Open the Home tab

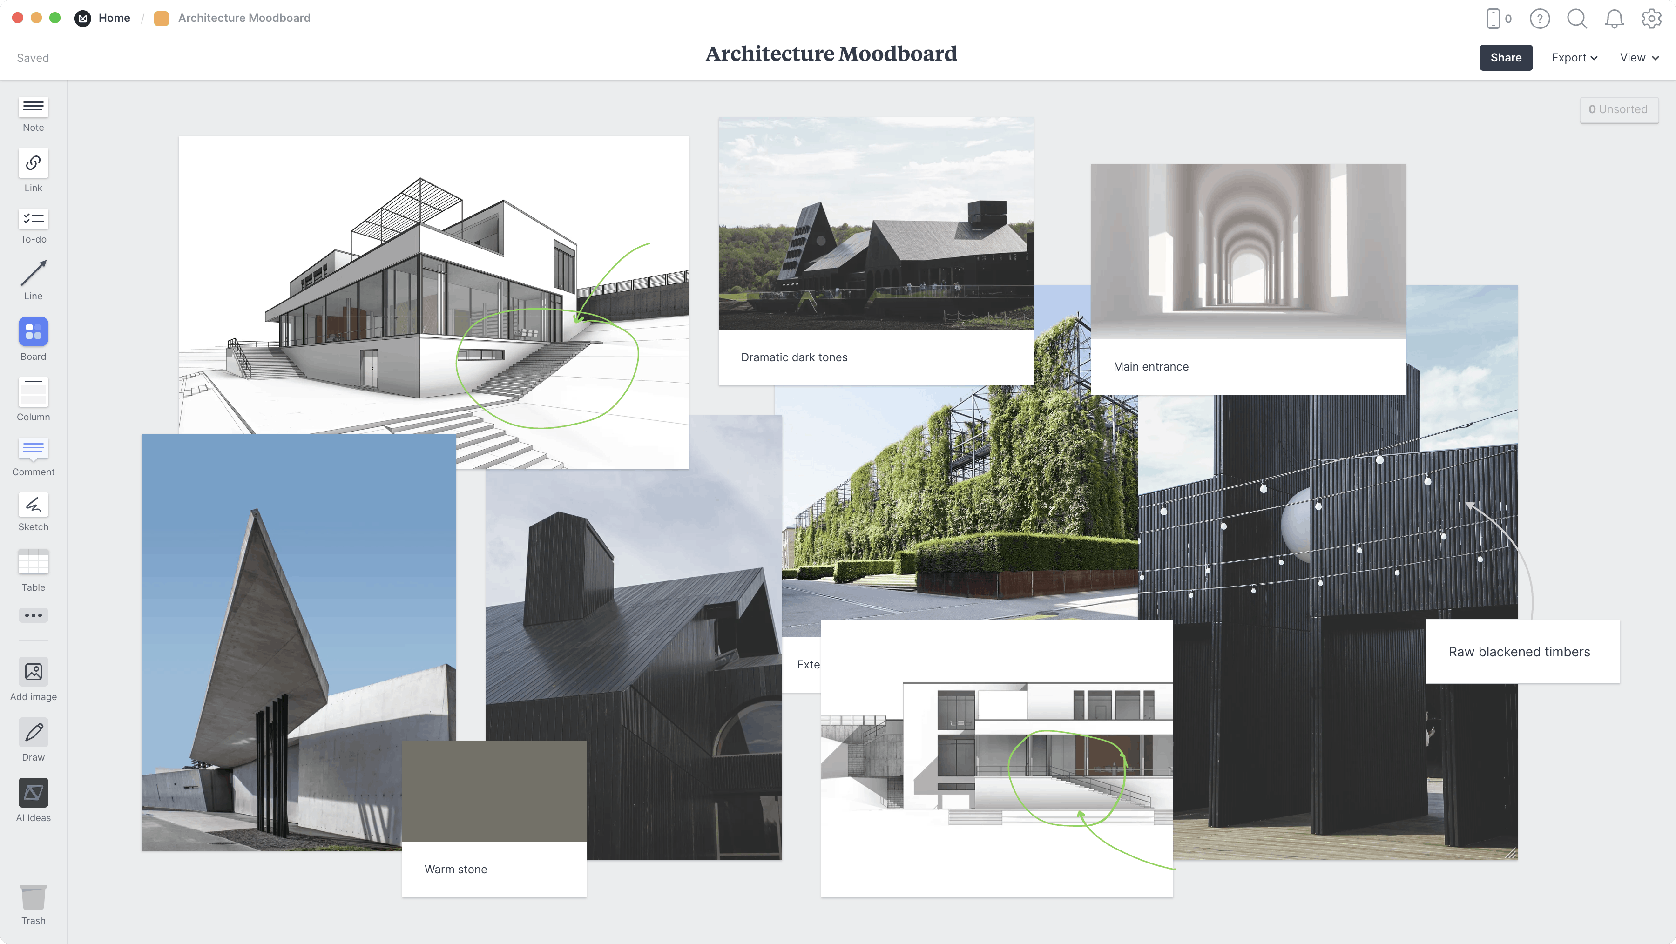coord(114,17)
